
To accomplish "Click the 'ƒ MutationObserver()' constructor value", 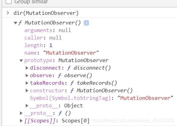I will coord(101,90).
